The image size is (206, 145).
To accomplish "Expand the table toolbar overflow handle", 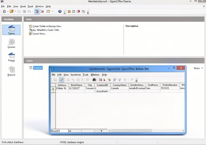I will coord(88,12).
